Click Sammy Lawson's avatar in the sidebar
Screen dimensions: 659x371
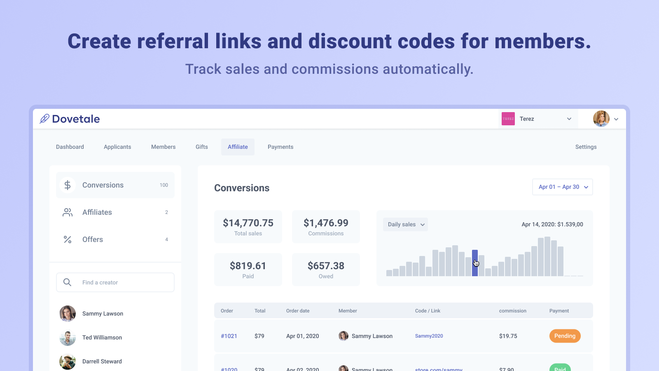pos(67,314)
